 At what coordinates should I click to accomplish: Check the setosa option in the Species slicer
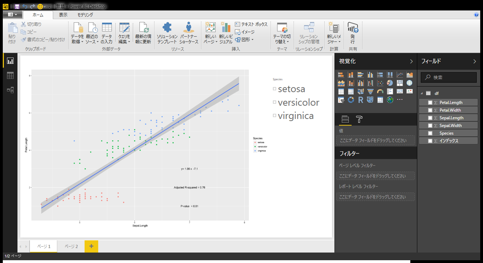coord(274,89)
